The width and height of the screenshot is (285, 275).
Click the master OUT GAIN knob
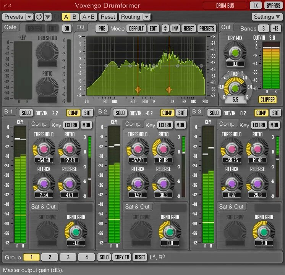tap(235, 89)
